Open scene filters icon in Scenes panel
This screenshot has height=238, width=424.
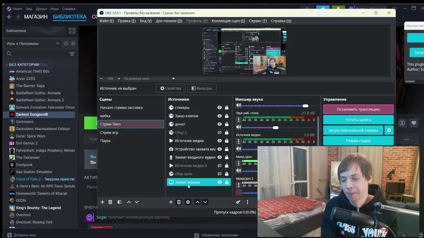pos(119,202)
